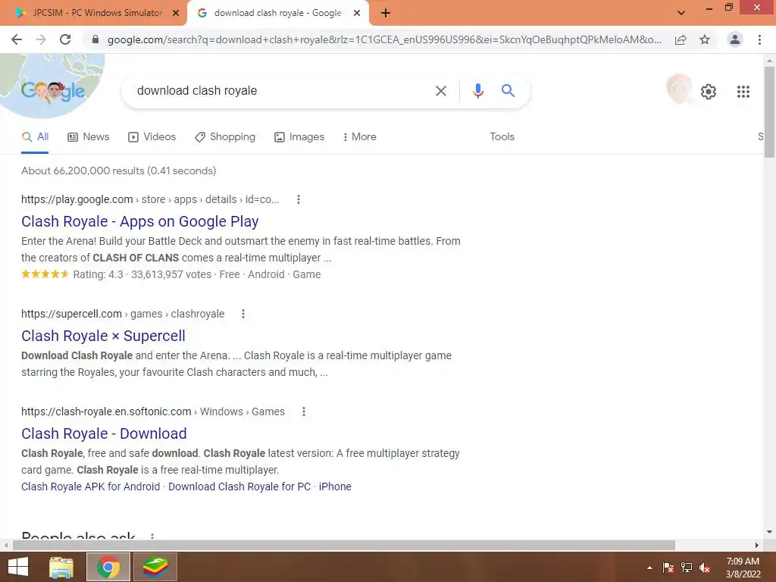Open network status tray icon

[x=687, y=568]
